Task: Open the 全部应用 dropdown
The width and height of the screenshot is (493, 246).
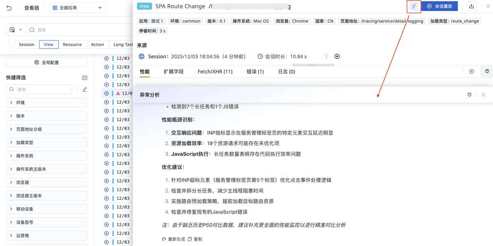Action: point(77,7)
